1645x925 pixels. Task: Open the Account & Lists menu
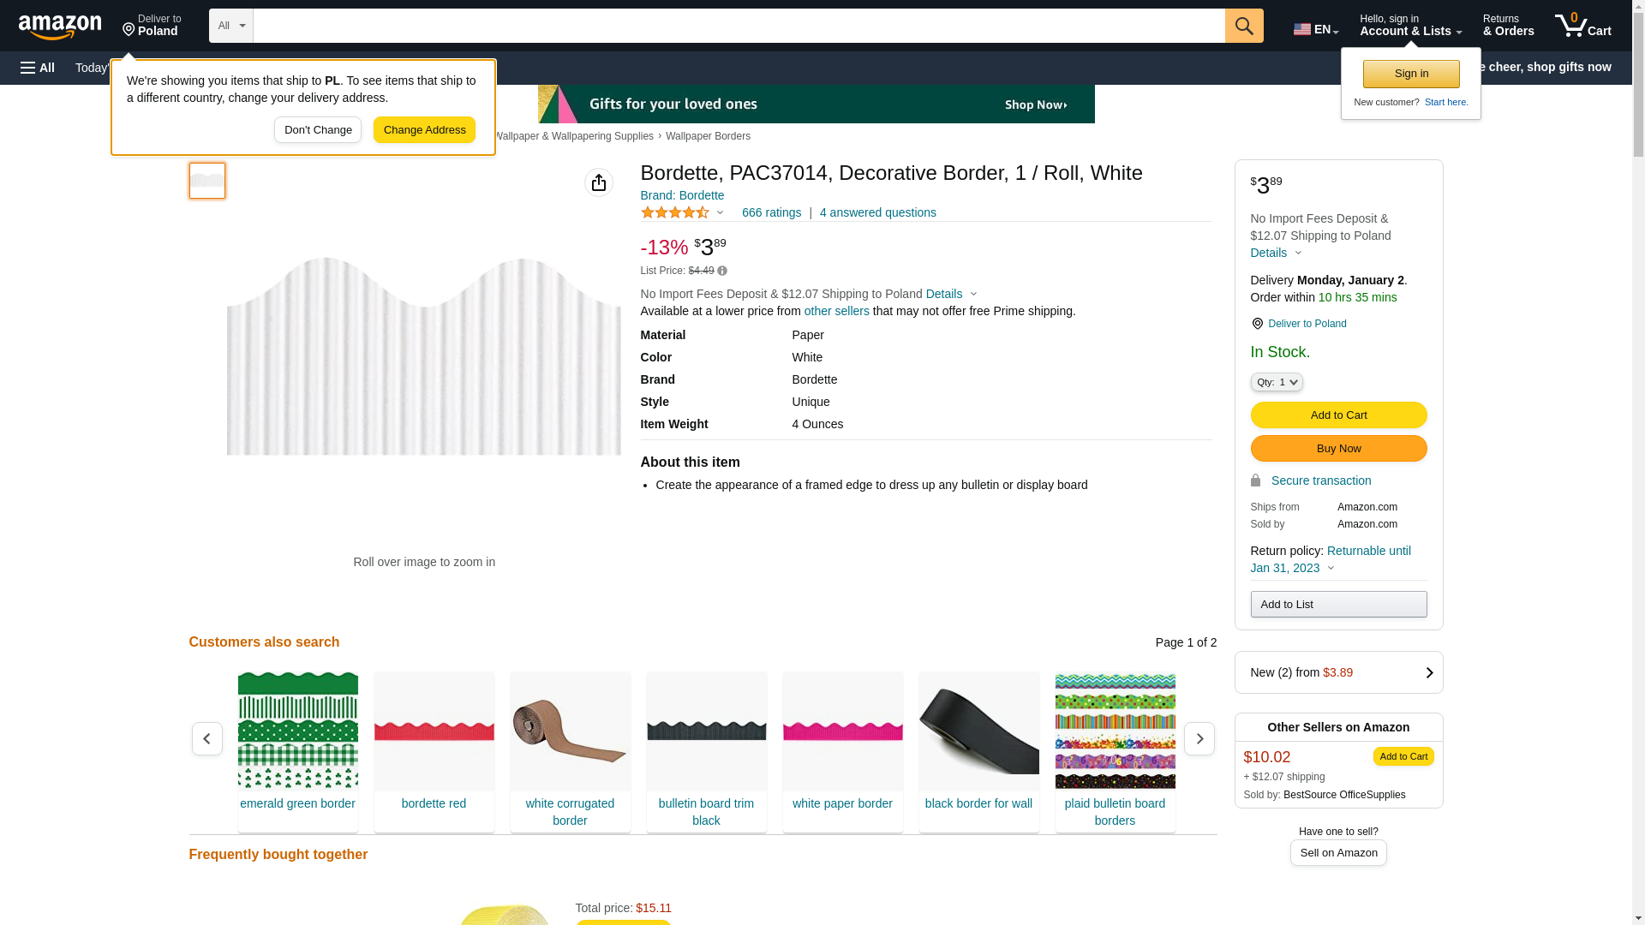click(x=1409, y=26)
